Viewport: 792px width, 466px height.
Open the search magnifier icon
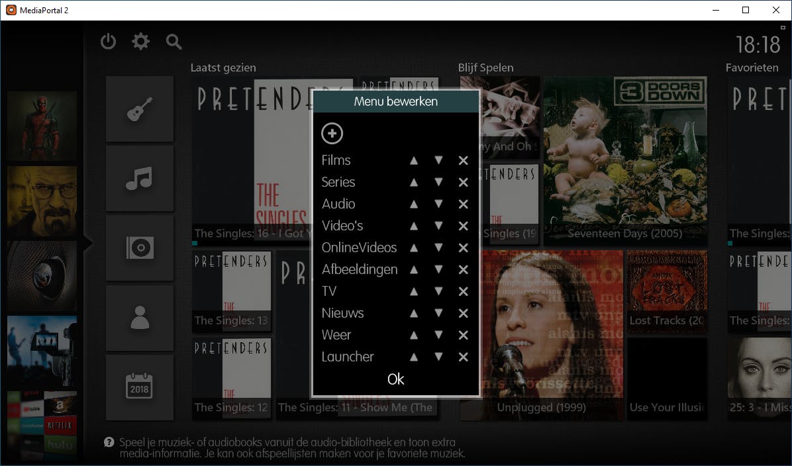(173, 42)
